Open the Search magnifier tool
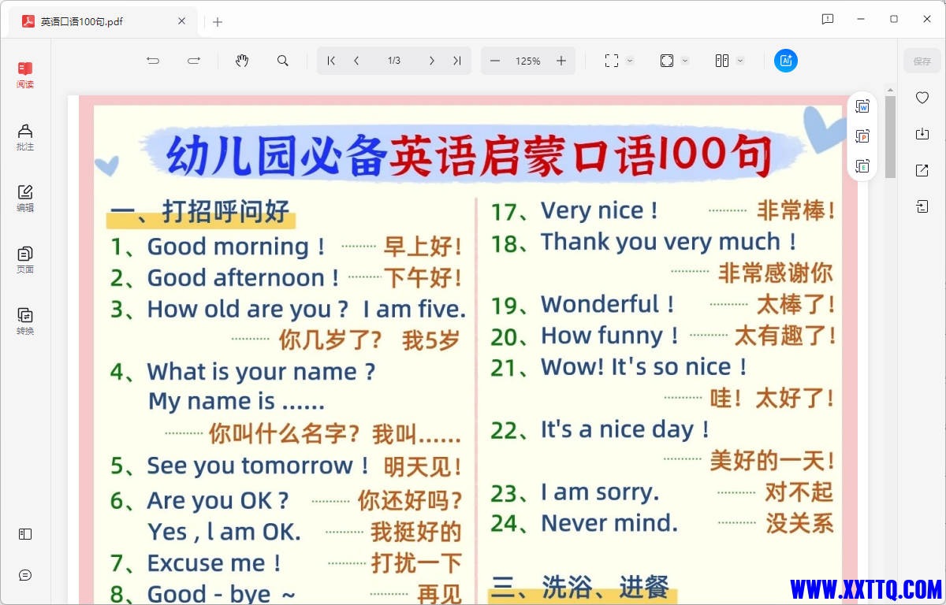This screenshot has width=946, height=605. 283,61
